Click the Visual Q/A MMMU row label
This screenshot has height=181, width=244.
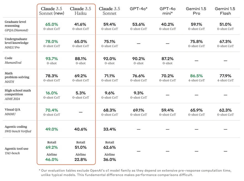[13, 112]
